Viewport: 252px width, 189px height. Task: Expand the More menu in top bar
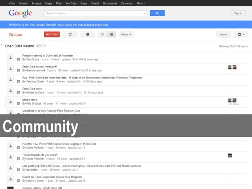(141, 4)
